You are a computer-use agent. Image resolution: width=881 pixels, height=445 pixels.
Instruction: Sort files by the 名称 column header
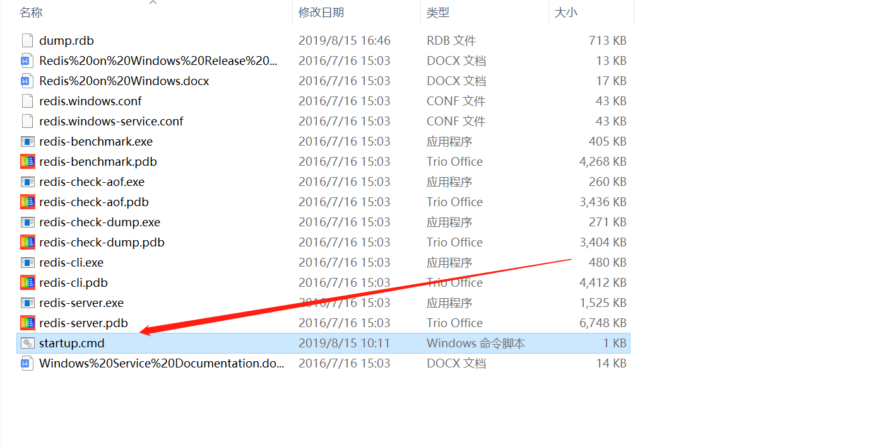pos(31,12)
